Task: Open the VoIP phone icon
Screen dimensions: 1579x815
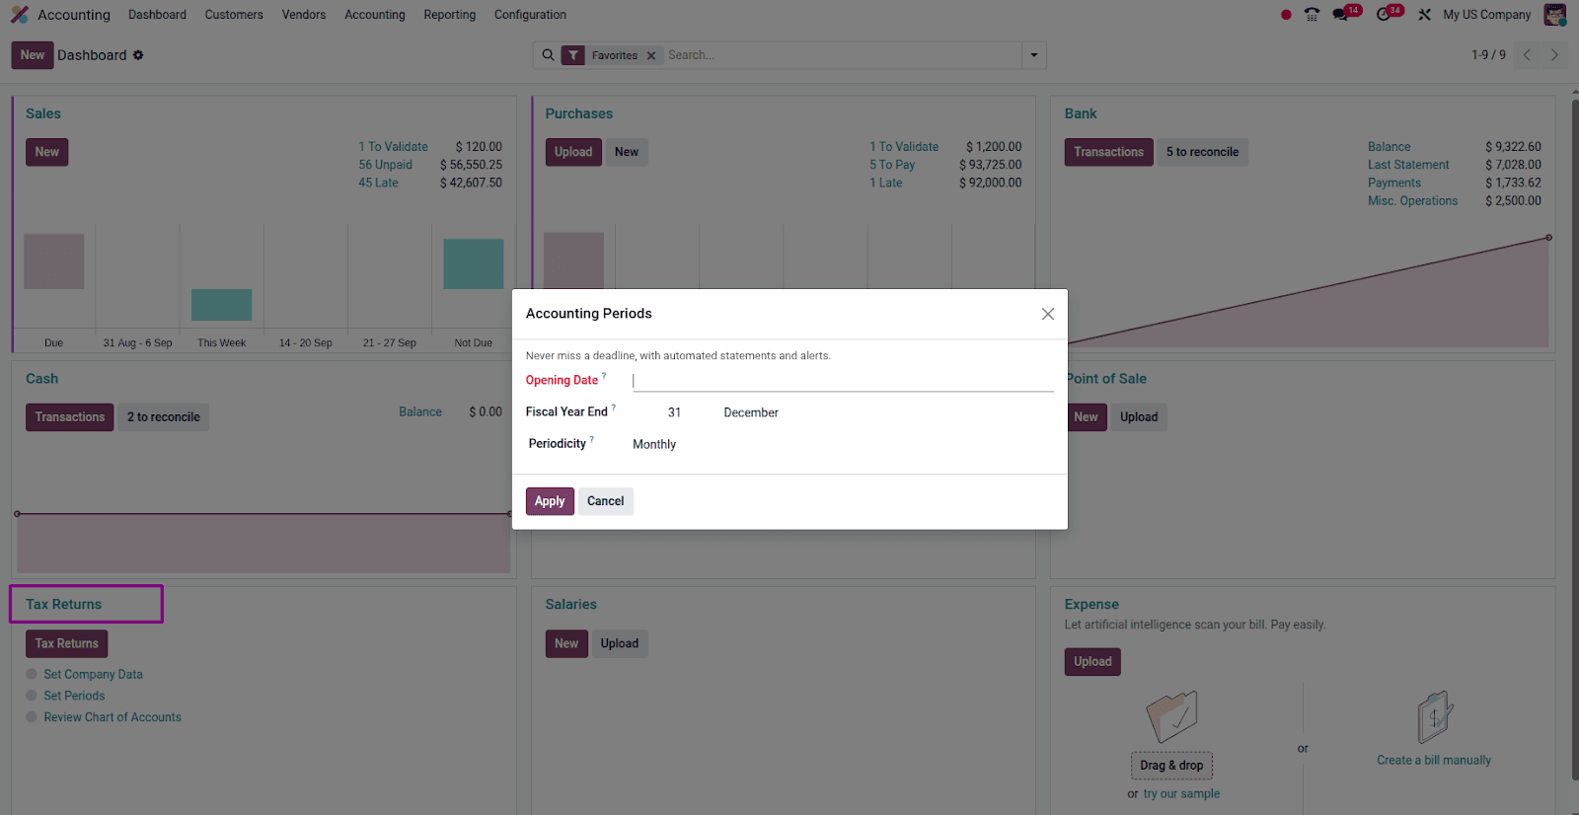Action: tap(1312, 15)
